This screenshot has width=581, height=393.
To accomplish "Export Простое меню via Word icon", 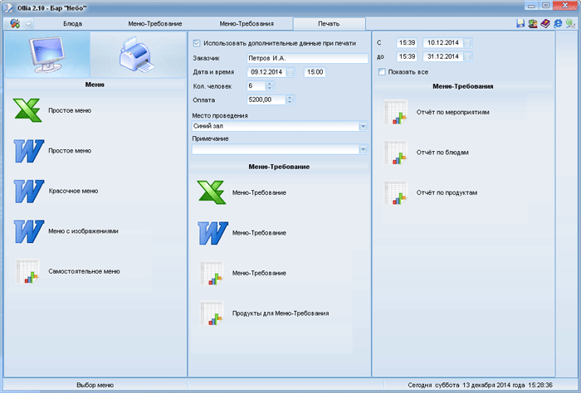I will 28,151.
